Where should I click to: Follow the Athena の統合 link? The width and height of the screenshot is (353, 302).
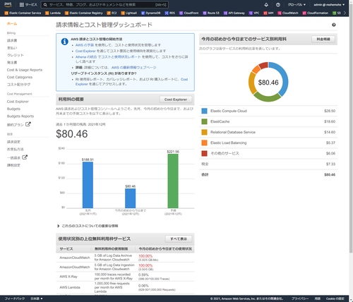tap(86, 56)
